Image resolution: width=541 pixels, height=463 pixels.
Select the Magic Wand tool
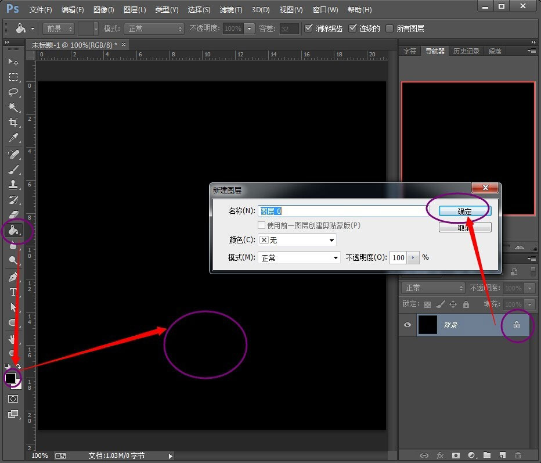(x=13, y=107)
